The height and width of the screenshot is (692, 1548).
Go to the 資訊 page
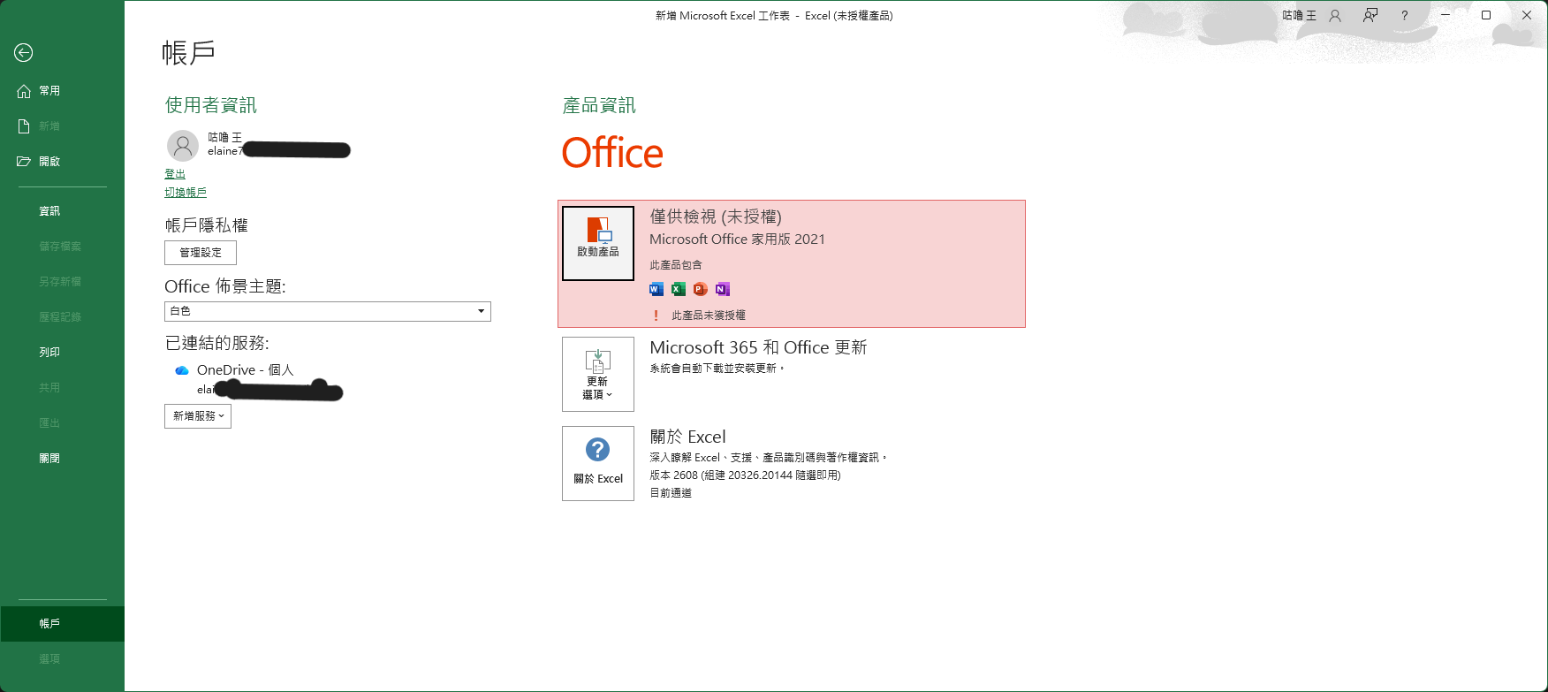point(62,211)
